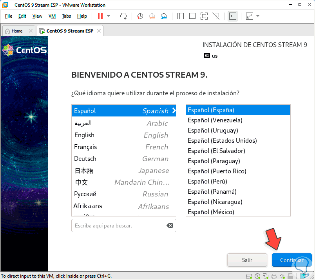Click the Continuar button

coord(292,260)
